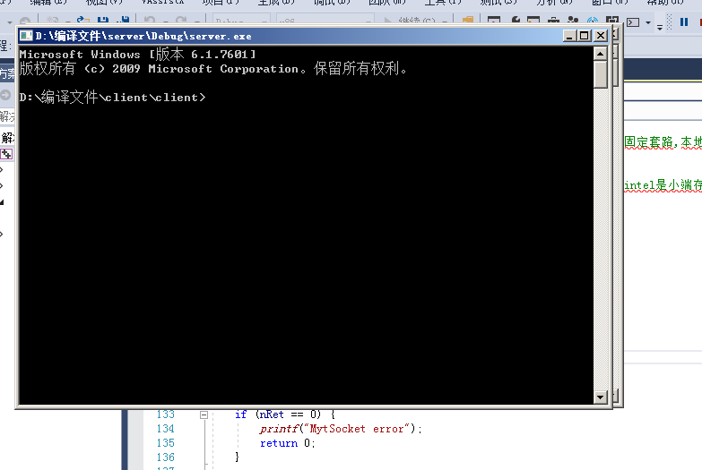Click the console vertical scrollbar thumb
Viewport: 702px width, 470px height.
(600, 74)
